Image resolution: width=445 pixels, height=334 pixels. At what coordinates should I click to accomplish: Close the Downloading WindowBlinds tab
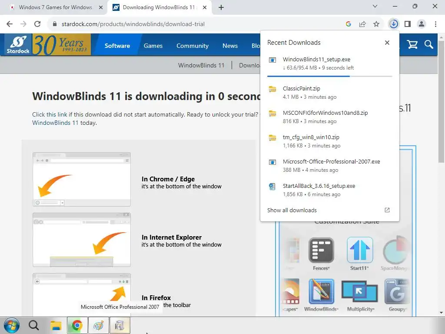[x=205, y=8]
